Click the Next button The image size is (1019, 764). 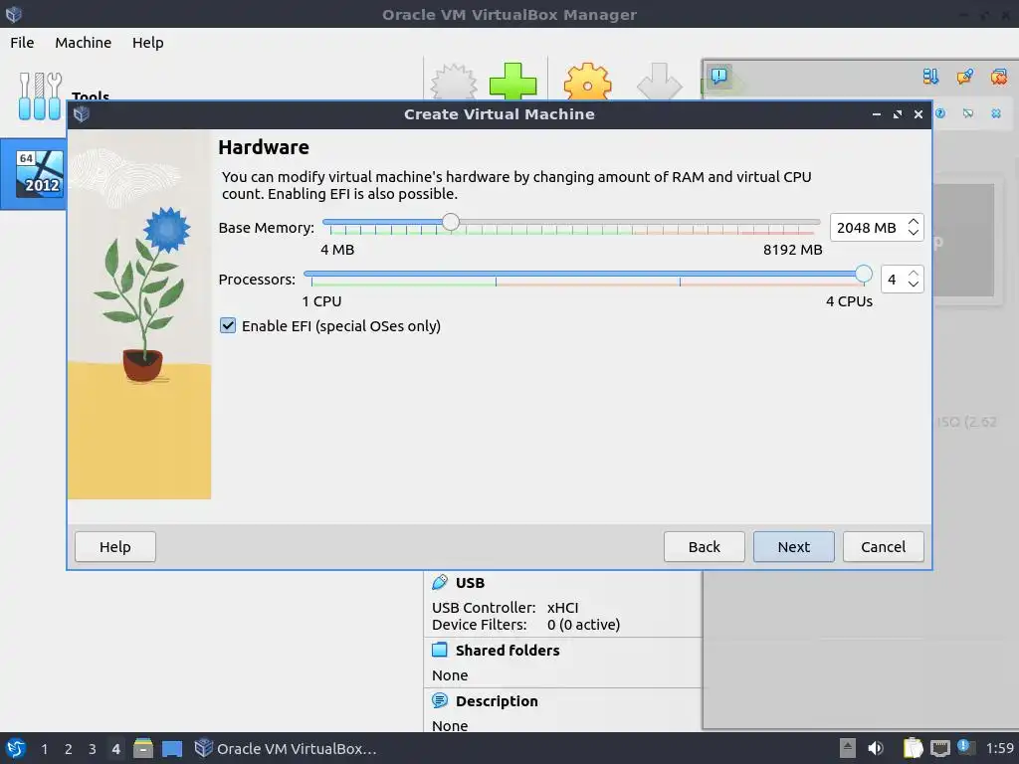(793, 546)
